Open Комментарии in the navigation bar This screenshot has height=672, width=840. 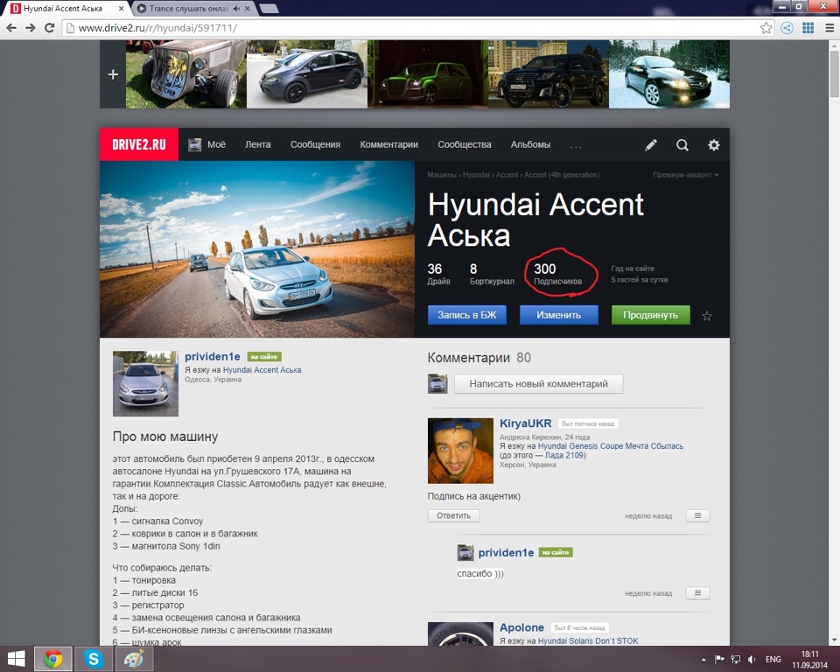388,144
